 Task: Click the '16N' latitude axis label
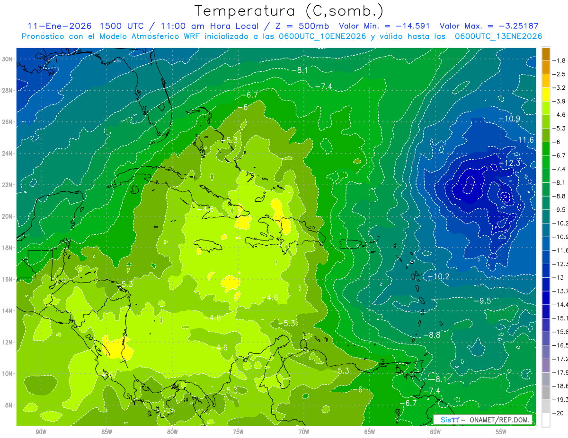tap(8, 279)
